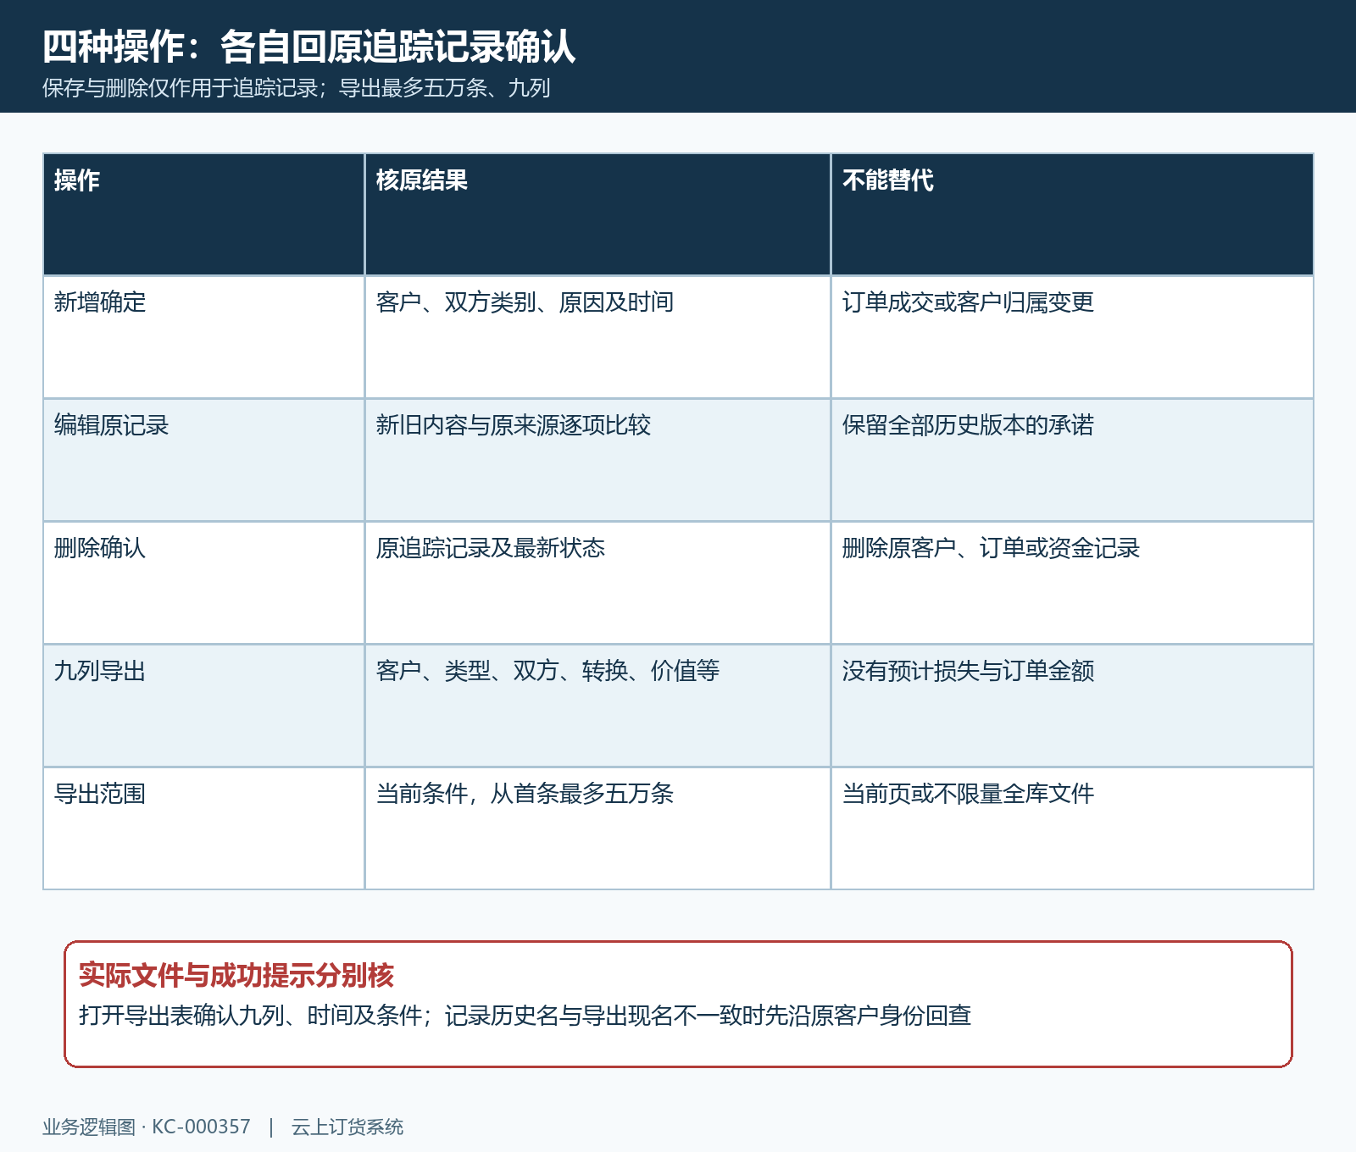
Task: Select the cell 原追踪记录及最新状态
Action: [x=597, y=583]
